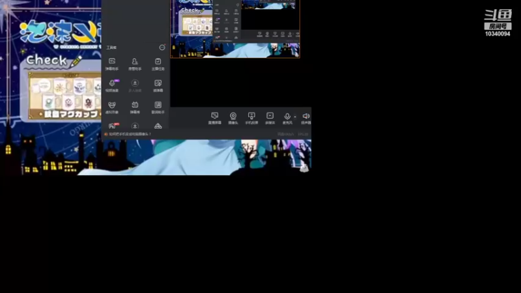The width and height of the screenshot is (521, 293).
Task: Expand the microphone options arrow
Action: 295,117
